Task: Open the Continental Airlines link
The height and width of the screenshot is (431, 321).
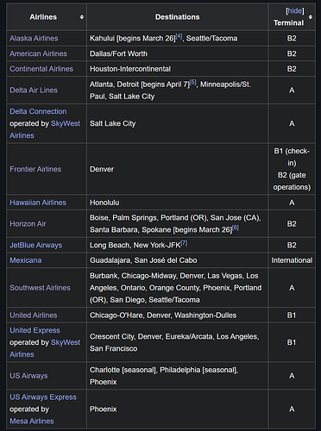Action: (x=41, y=69)
